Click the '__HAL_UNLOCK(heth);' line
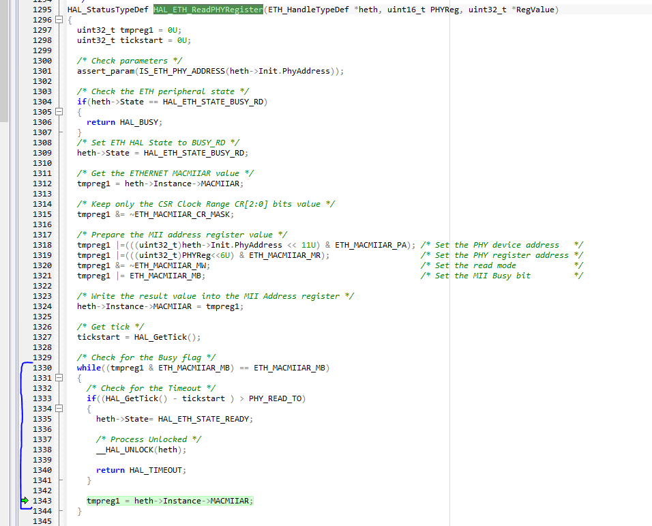Screen dimensions: 652x526 141,450
